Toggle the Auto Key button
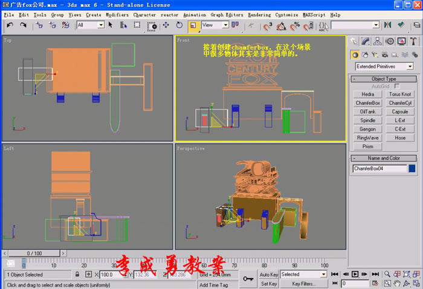 269,275
